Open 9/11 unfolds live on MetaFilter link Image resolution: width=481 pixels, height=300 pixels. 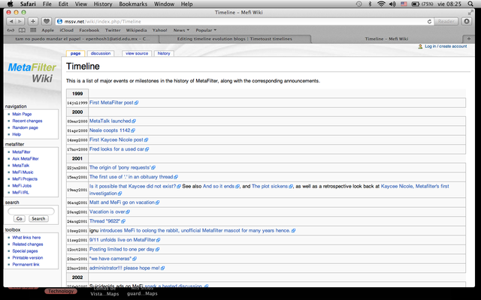tap(123, 240)
